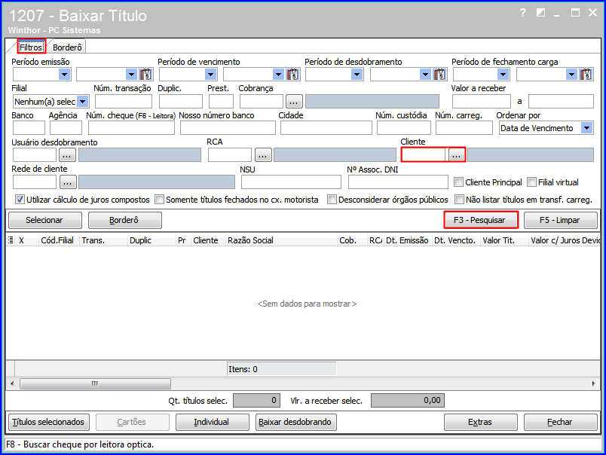This screenshot has width=606, height=455.
Task: Switch to the Borderô tab
Action: coord(67,47)
